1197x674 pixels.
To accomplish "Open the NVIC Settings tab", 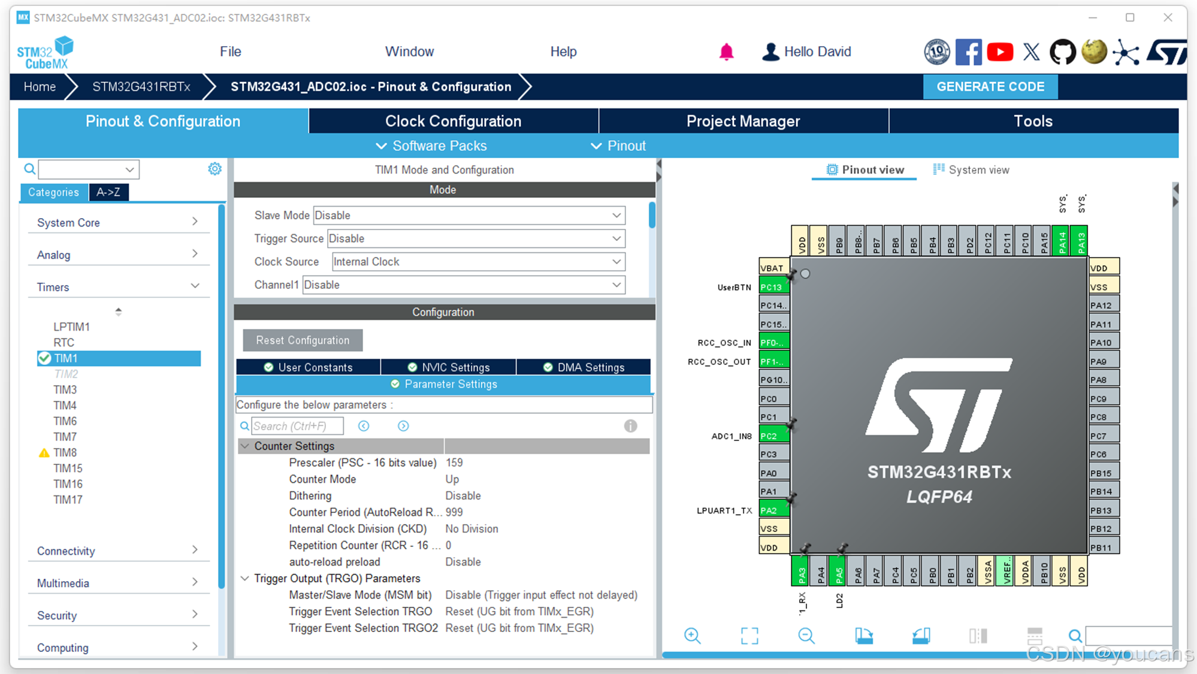I will tap(448, 367).
